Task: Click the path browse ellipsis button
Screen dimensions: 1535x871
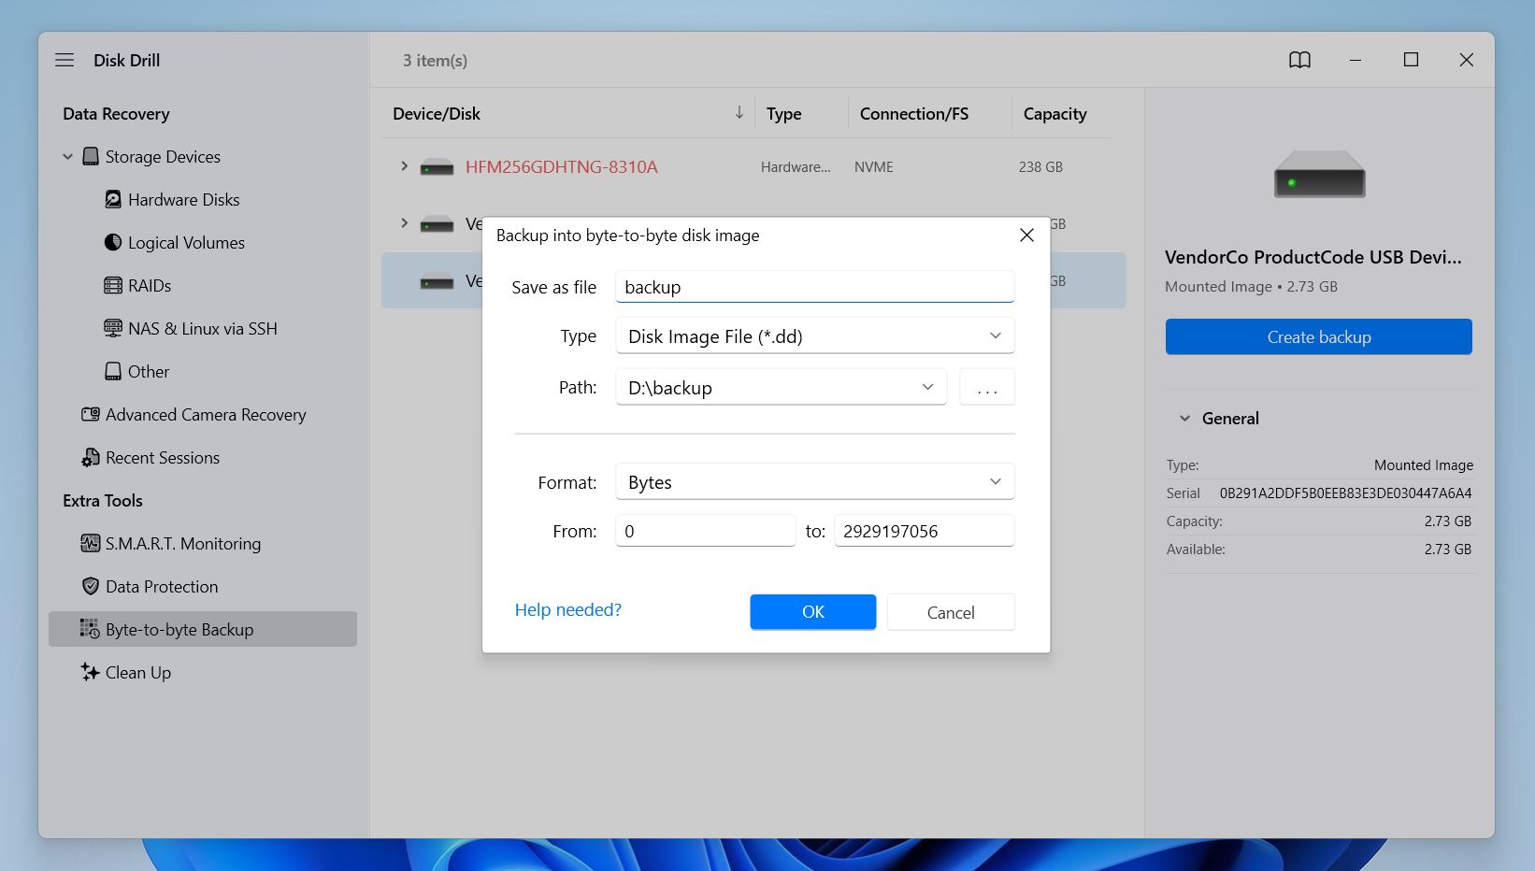Action: tap(986, 386)
